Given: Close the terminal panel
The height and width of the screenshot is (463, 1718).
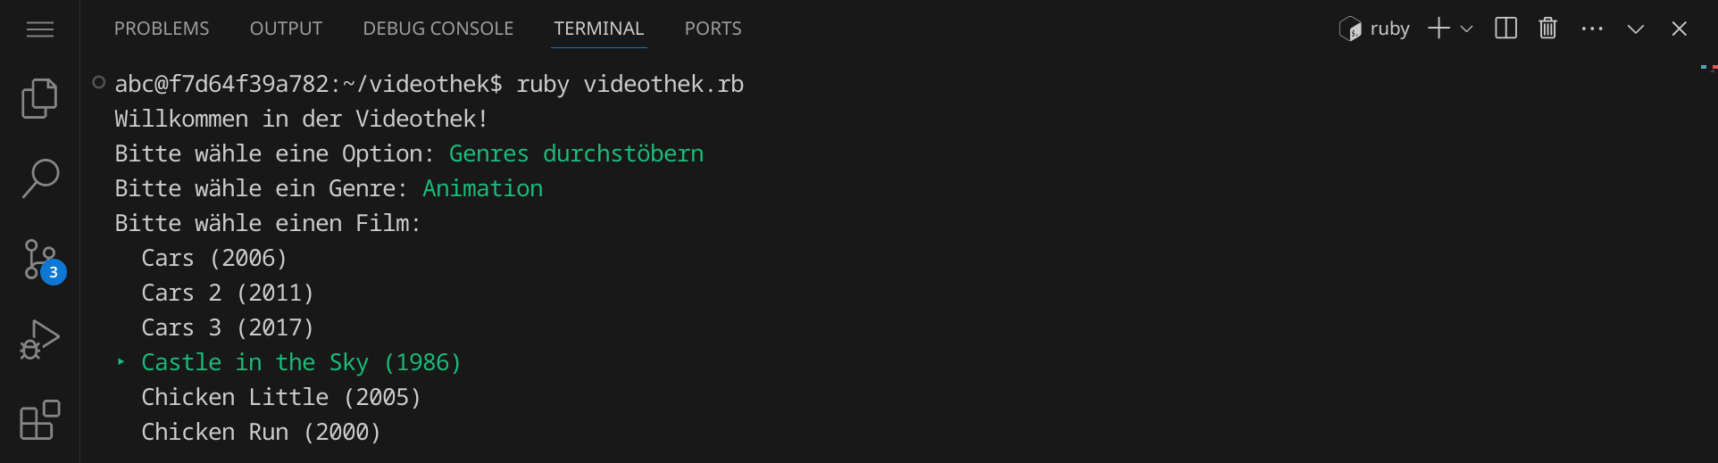Looking at the screenshot, I should (1679, 29).
